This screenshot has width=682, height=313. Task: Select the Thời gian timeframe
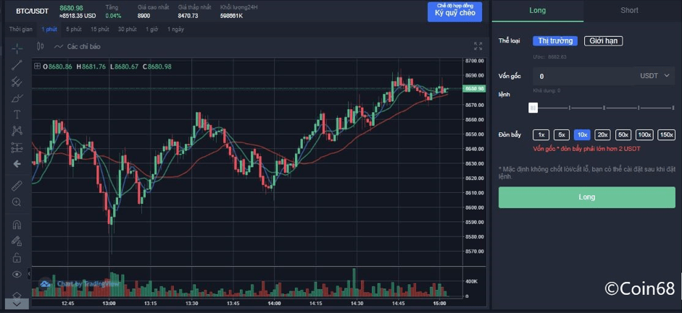pos(21,29)
